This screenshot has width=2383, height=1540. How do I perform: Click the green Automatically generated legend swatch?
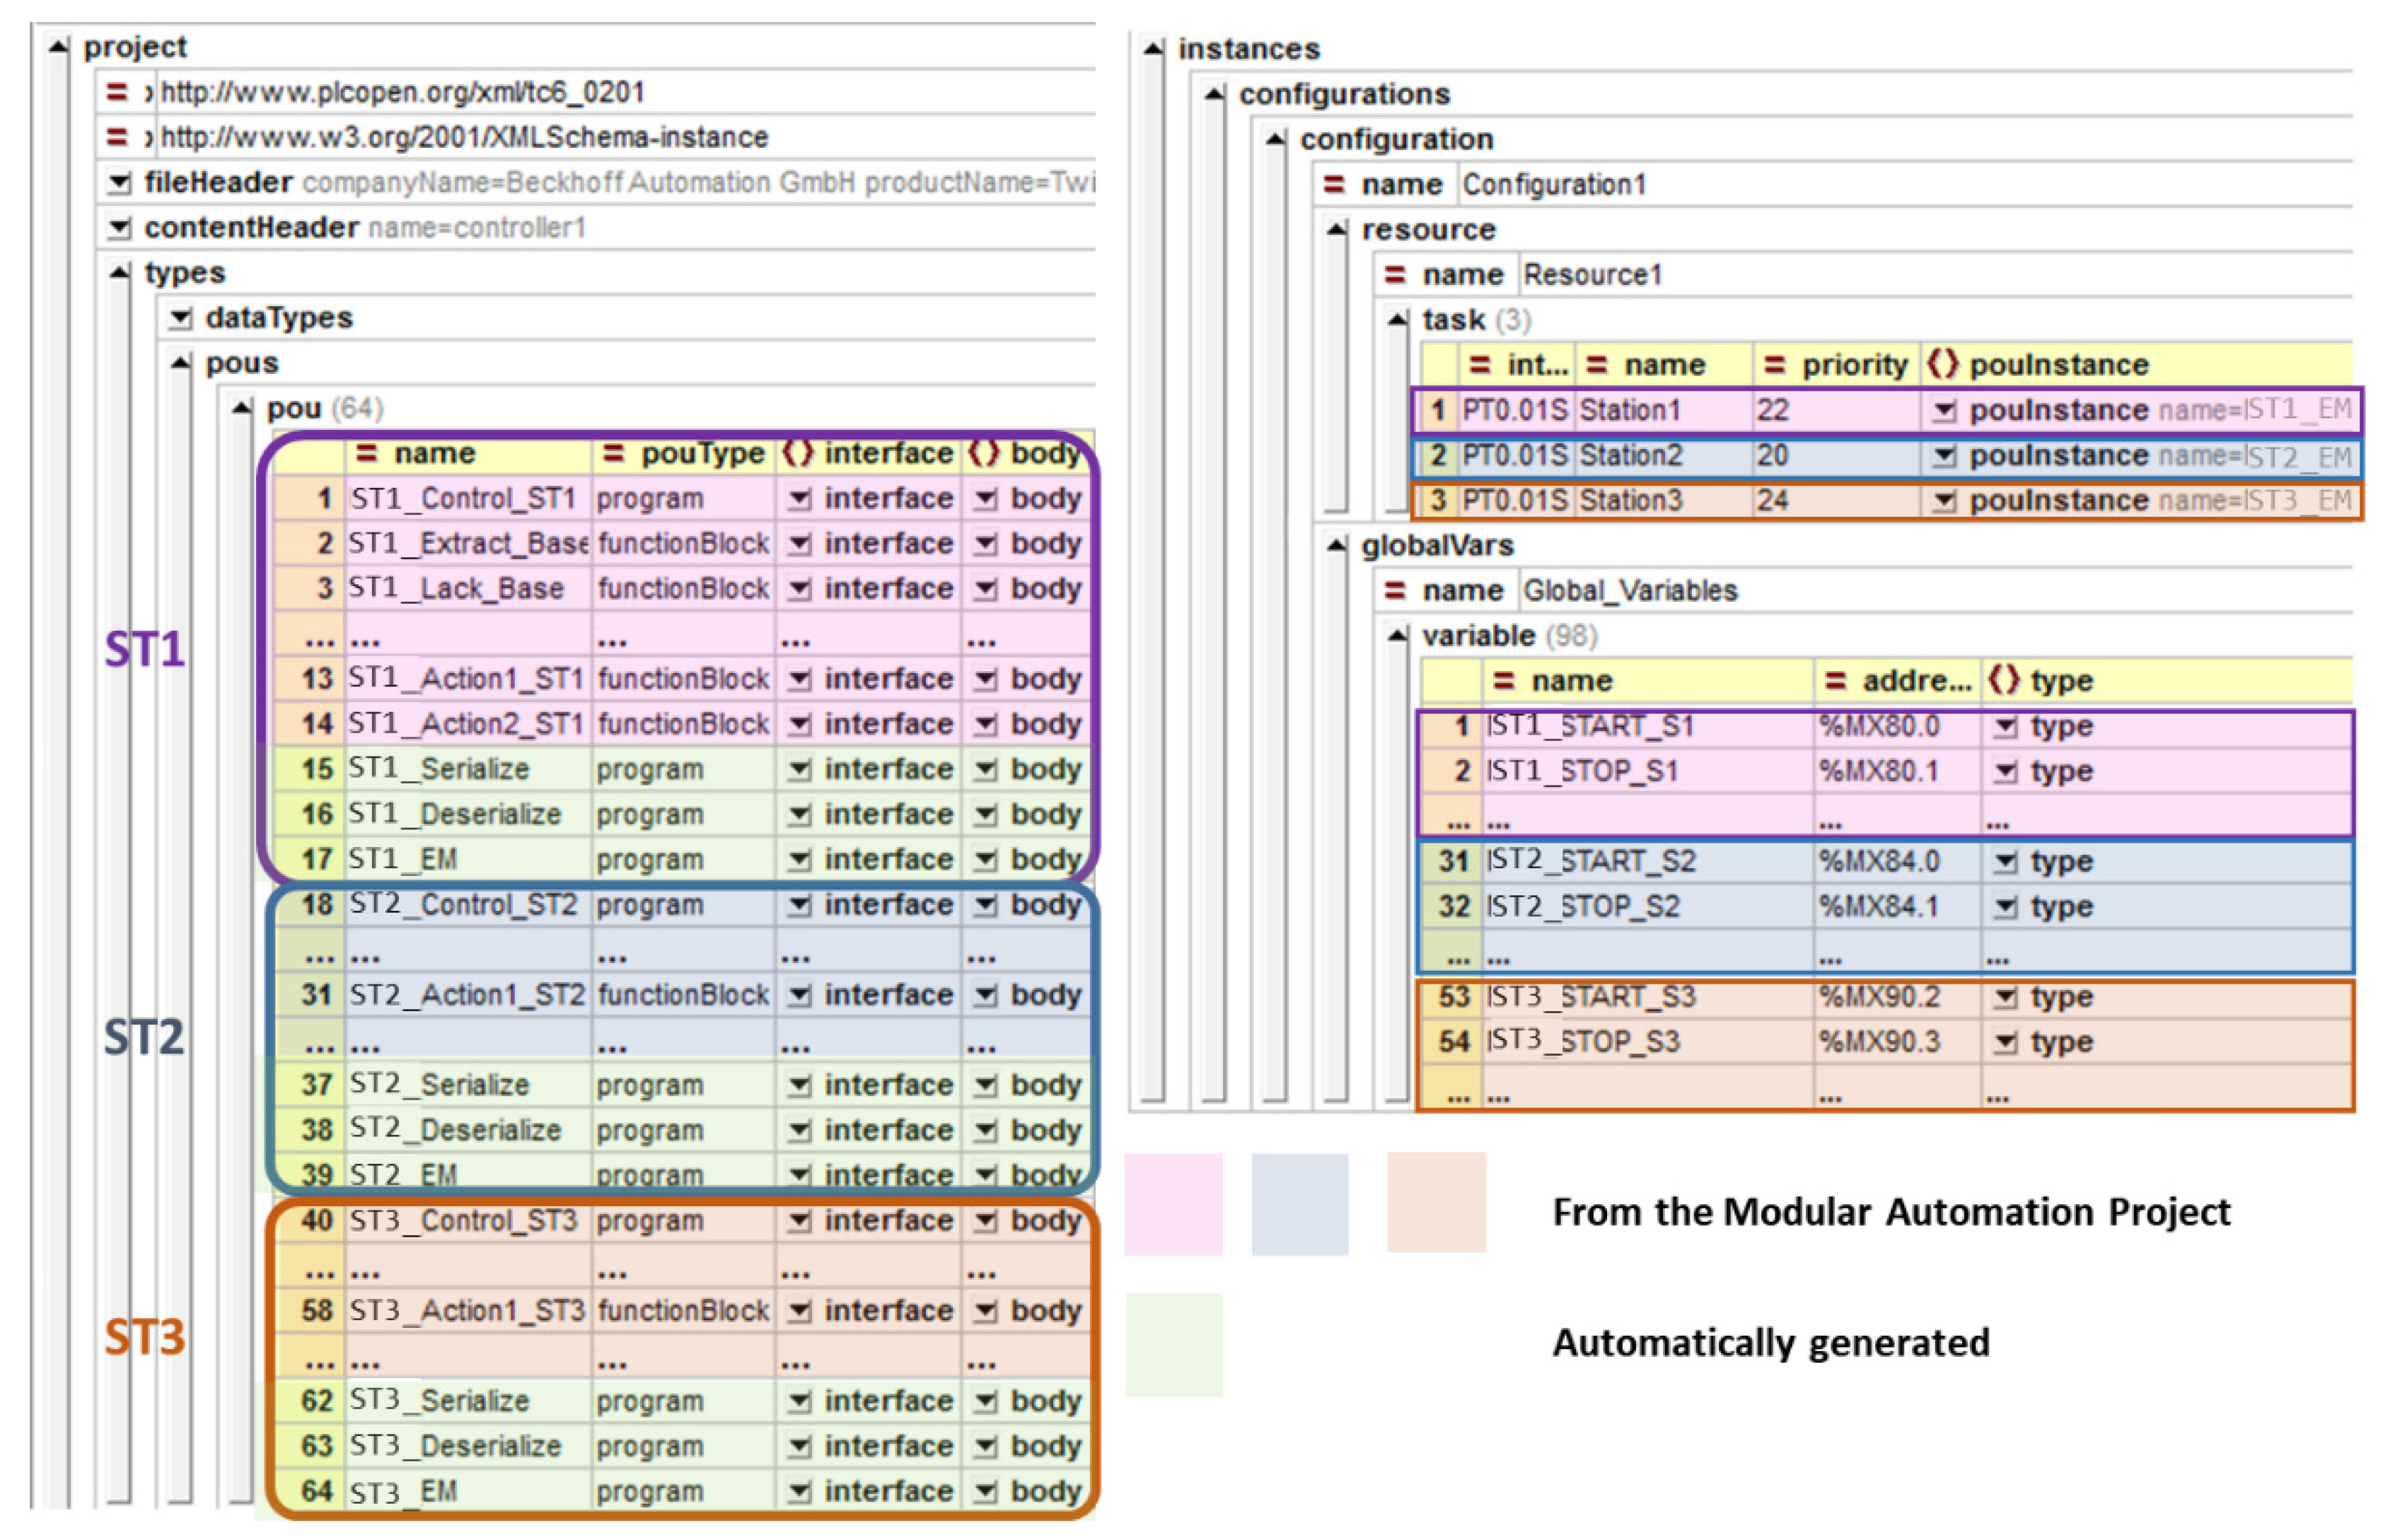point(1173,1344)
